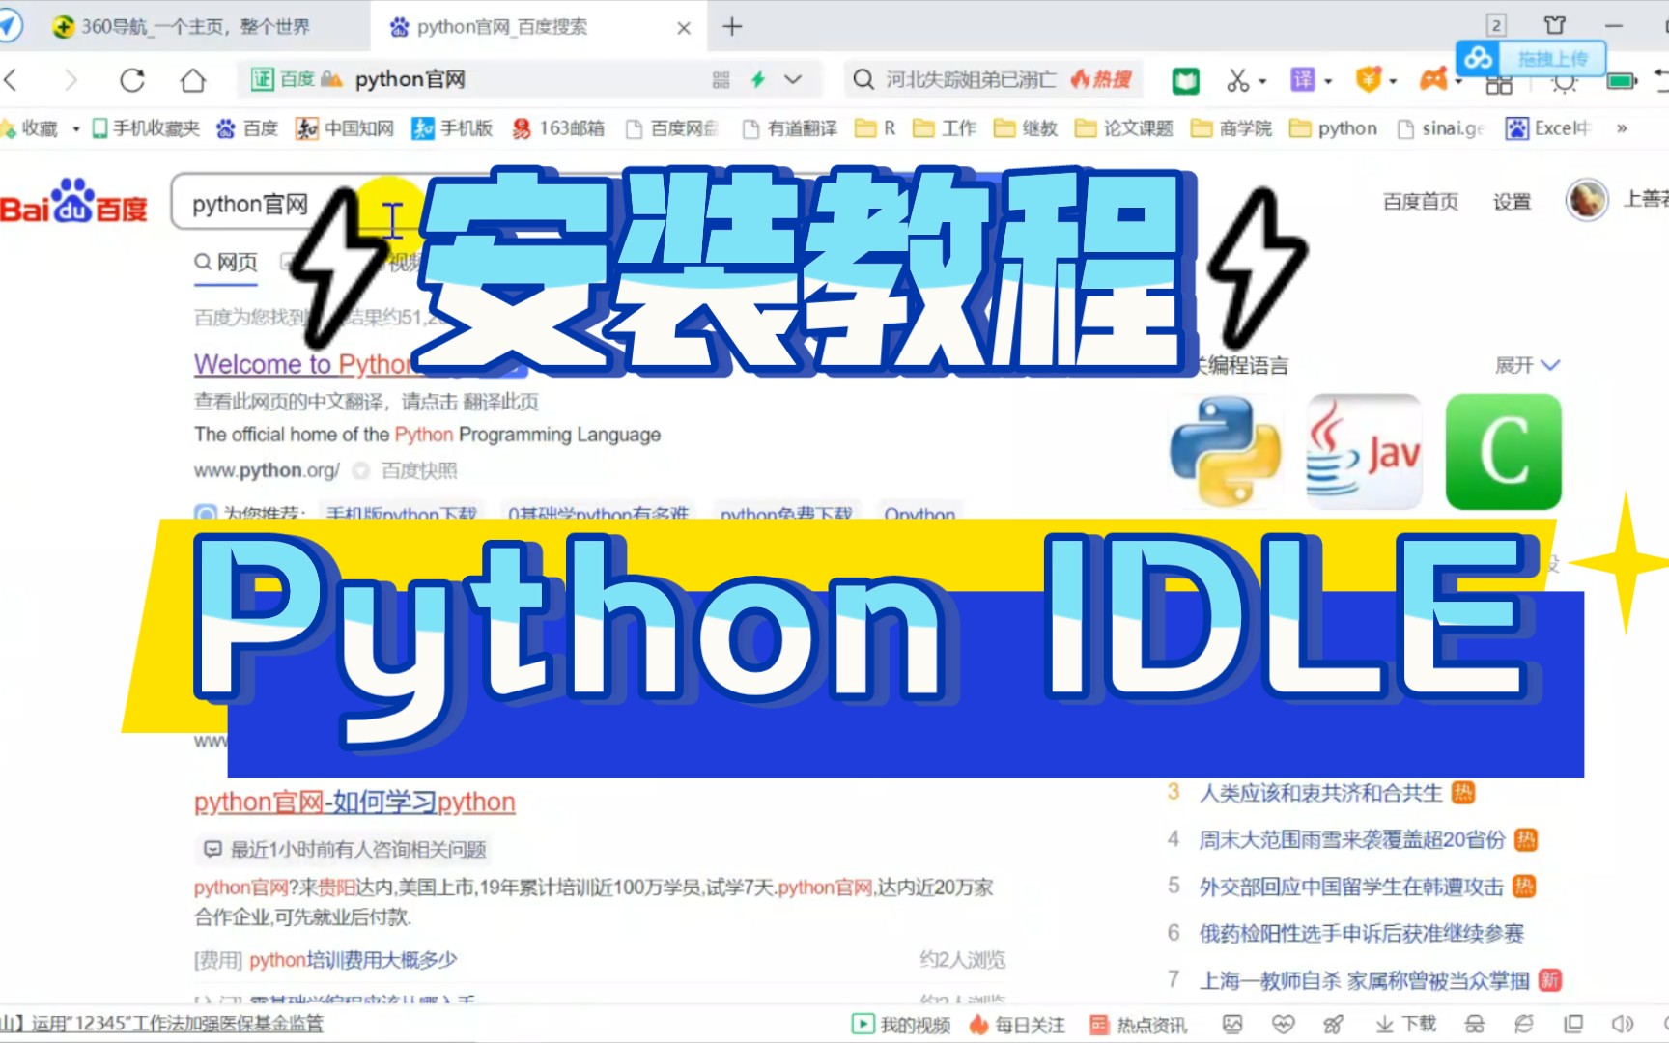1669x1043 pixels.
Task: Open the Welcome to Python search result
Action: point(303,364)
